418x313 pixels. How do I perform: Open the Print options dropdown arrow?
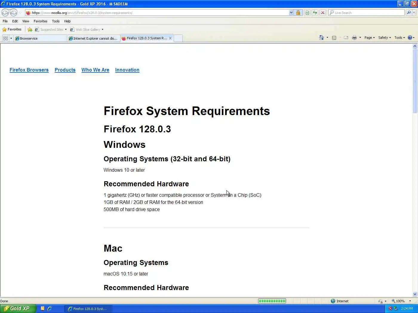tap(360, 38)
